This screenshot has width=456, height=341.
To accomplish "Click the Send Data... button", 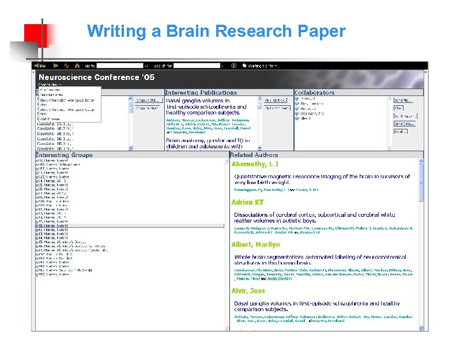I will pyautogui.click(x=404, y=124).
